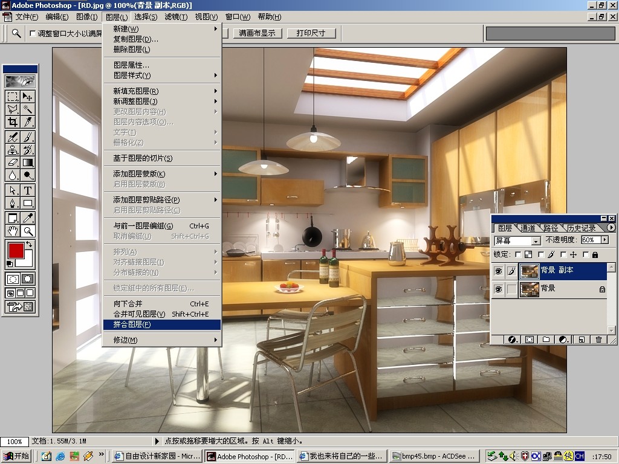Toggle 调整窗口大小以满屏 checkbox
Viewport: 619px width, 464px height.
click(33, 34)
